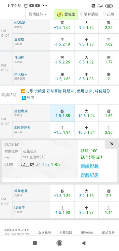Tap the coin icon in 買嚎幣

[x=59, y=14]
